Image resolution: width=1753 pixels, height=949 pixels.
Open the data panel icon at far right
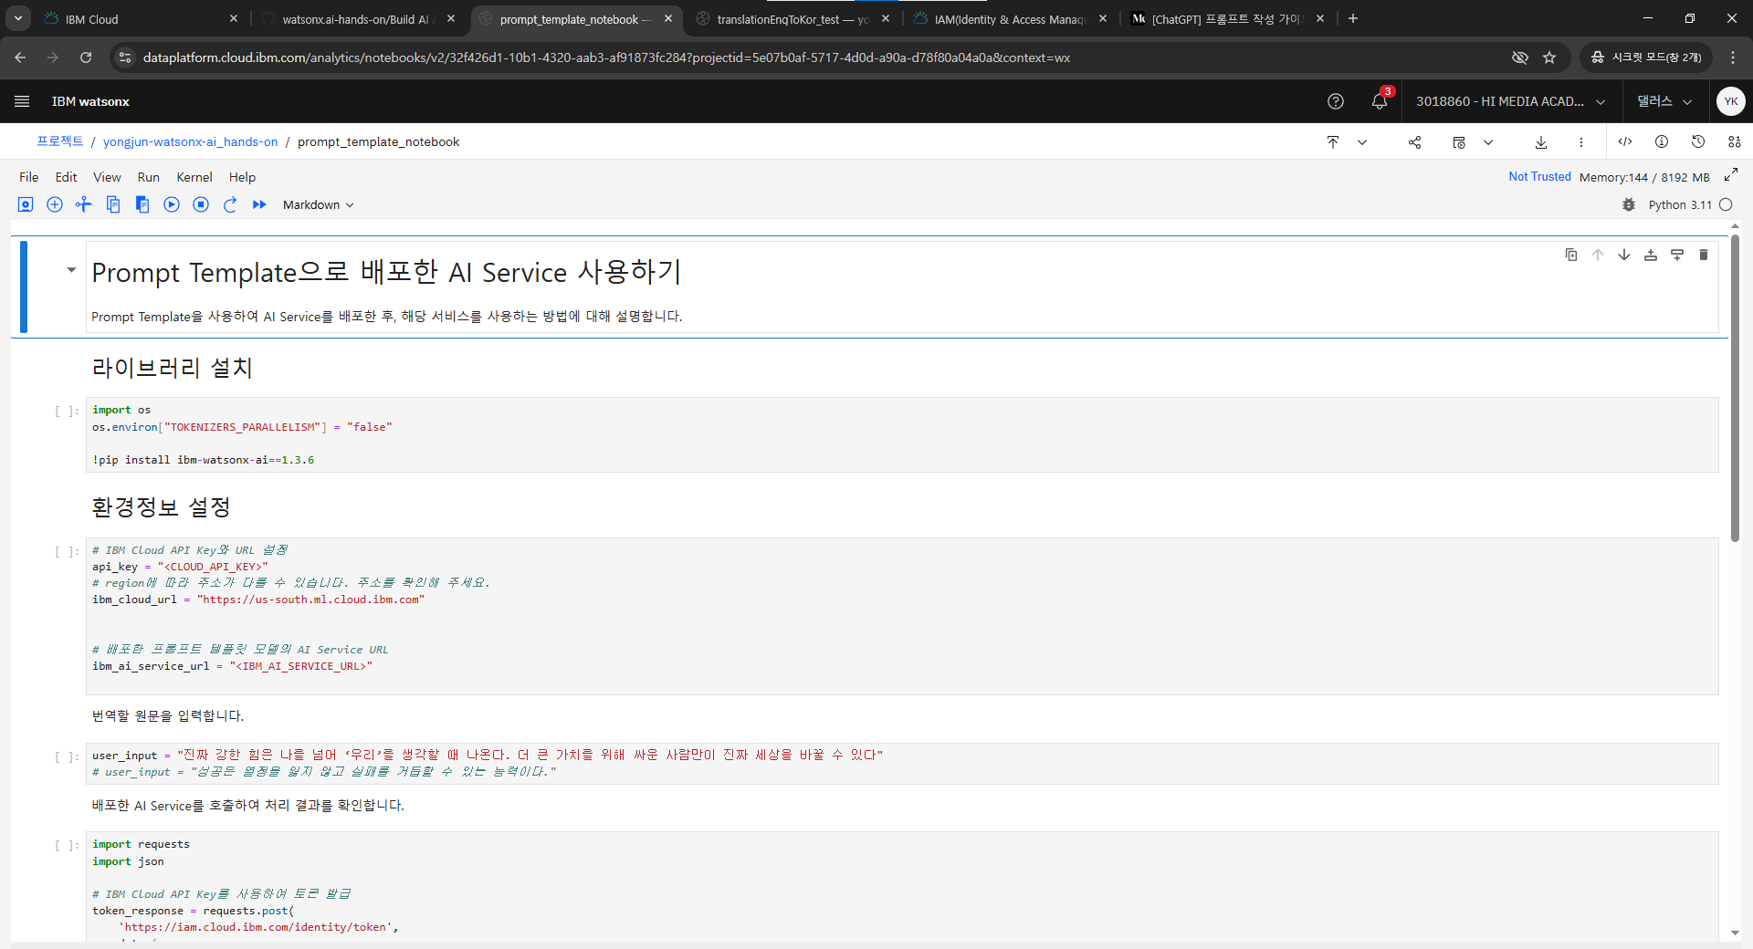tap(1735, 141)
